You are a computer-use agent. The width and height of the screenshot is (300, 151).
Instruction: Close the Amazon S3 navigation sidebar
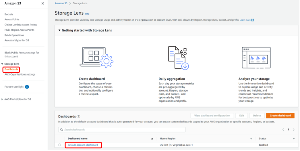tap(43, 3)
